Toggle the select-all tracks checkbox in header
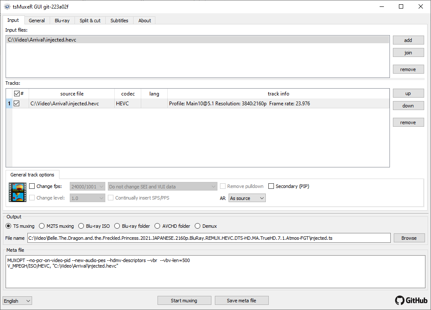The height and width of the screenshot is (310, 431). click(x=17, y=93)
